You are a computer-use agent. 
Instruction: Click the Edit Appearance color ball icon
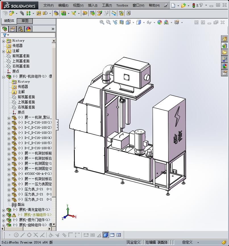coord(159,22)
